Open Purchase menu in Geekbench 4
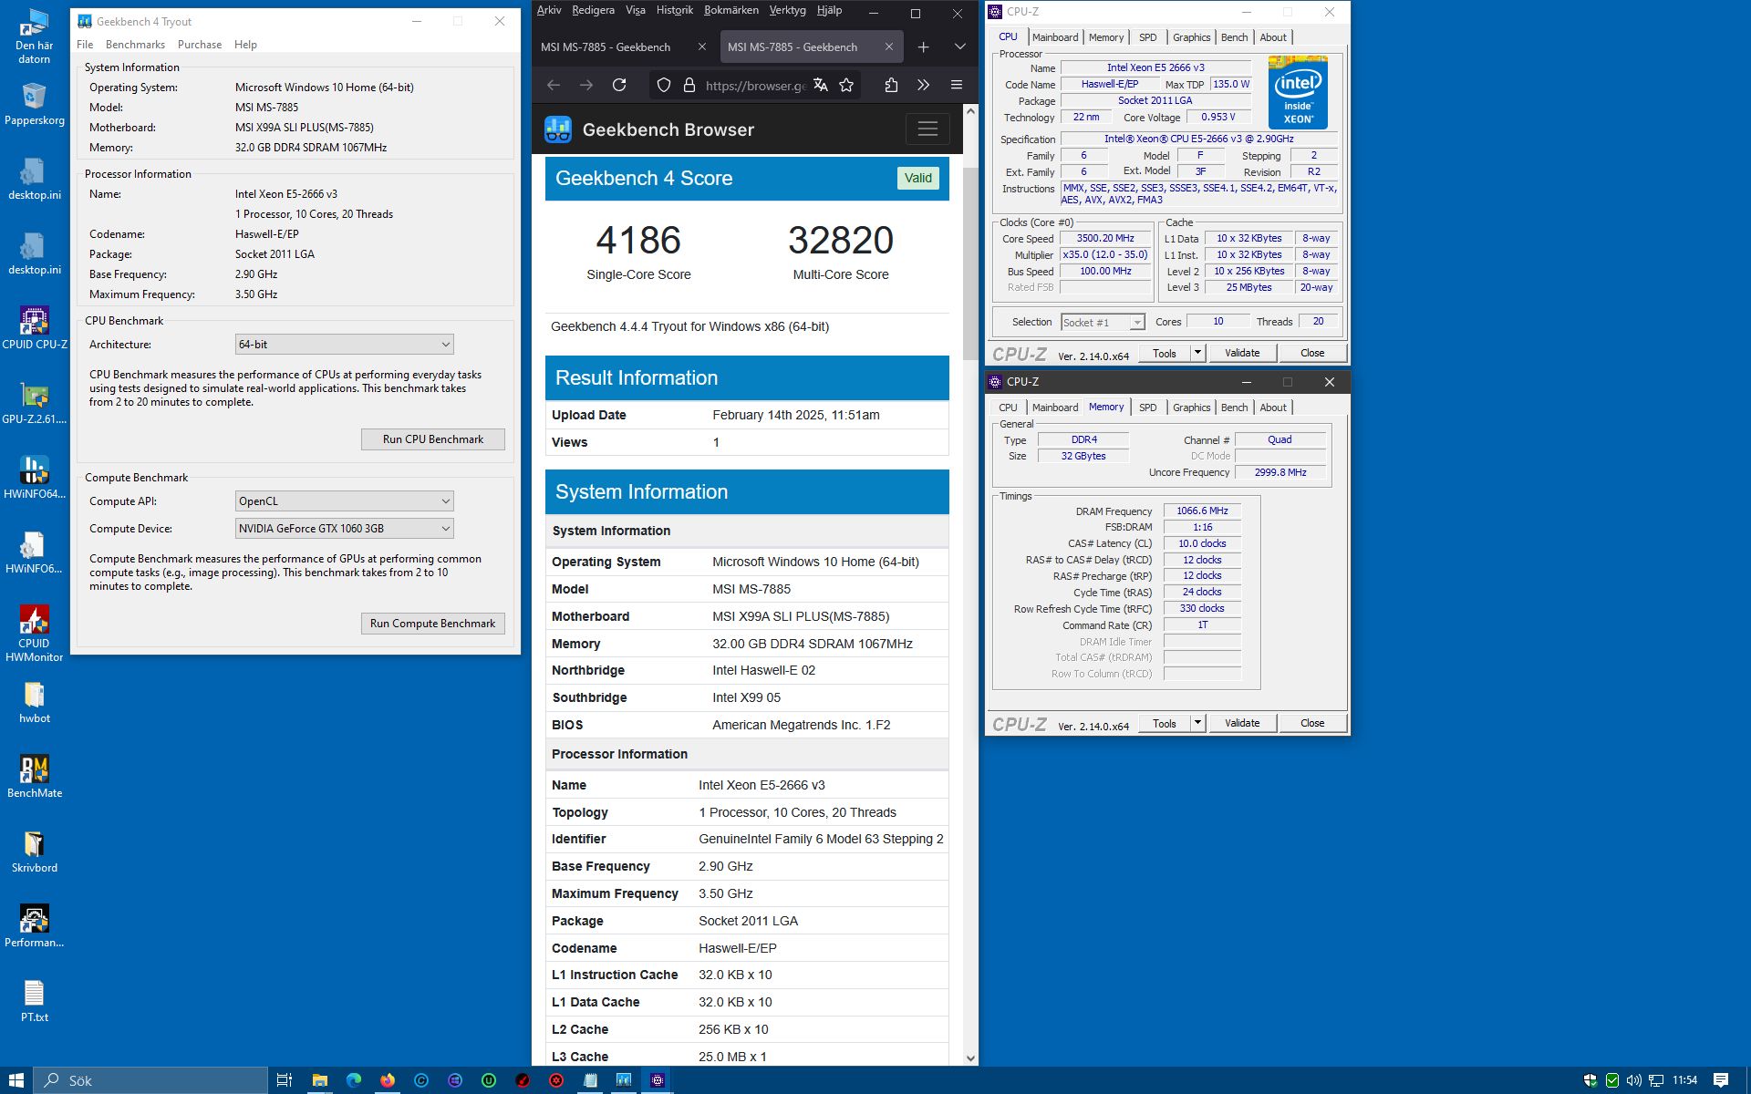This screenshot has width=1751, height=1094. point(200,45)
